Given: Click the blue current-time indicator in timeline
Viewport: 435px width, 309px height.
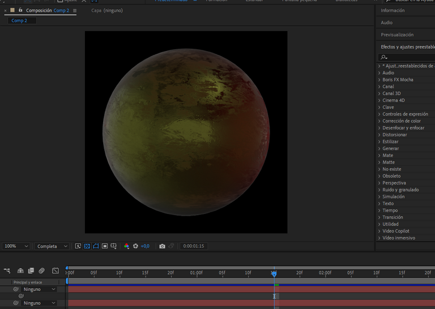Looking at the screenshot, I should point(274,274).
